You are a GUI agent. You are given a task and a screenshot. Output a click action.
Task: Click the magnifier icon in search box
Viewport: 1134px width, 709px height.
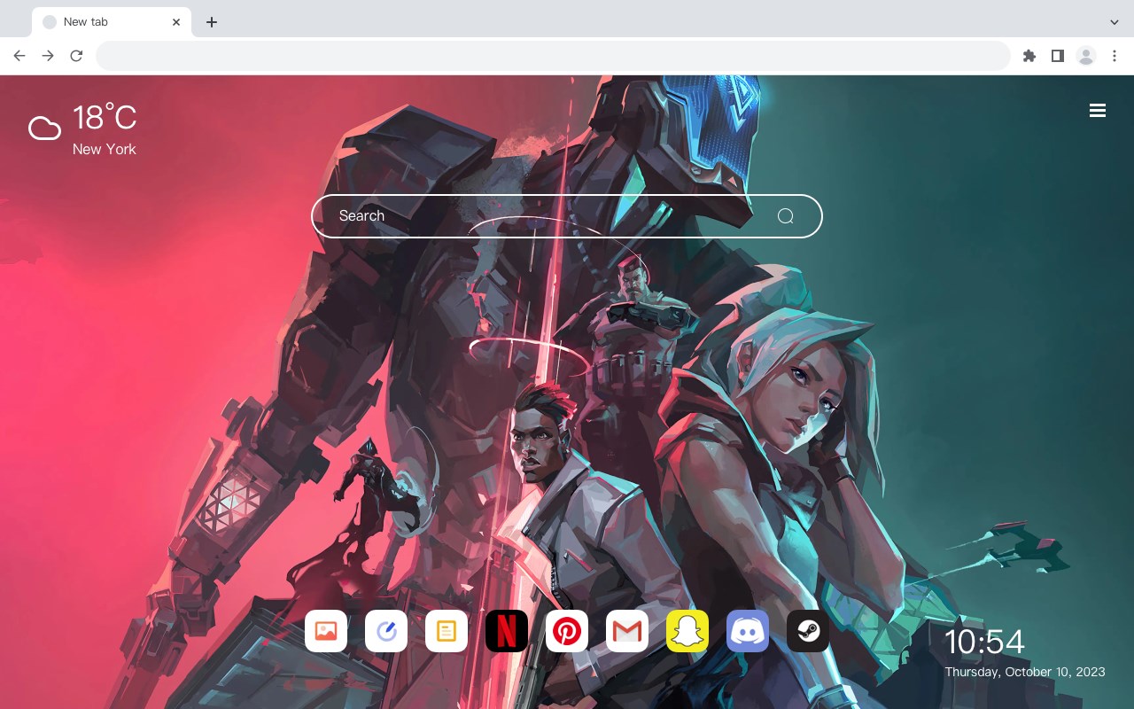(785, 216)
